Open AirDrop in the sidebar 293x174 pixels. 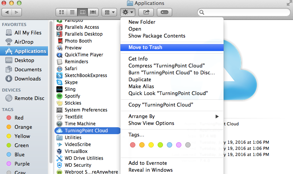[x=24, y=42]
